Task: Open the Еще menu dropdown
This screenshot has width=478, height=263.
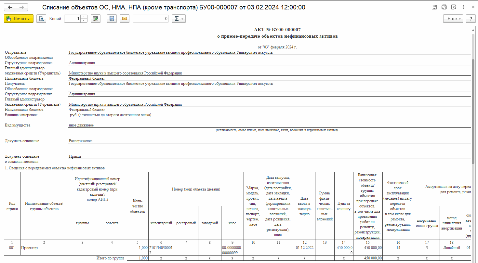Action: click(453, 19)
